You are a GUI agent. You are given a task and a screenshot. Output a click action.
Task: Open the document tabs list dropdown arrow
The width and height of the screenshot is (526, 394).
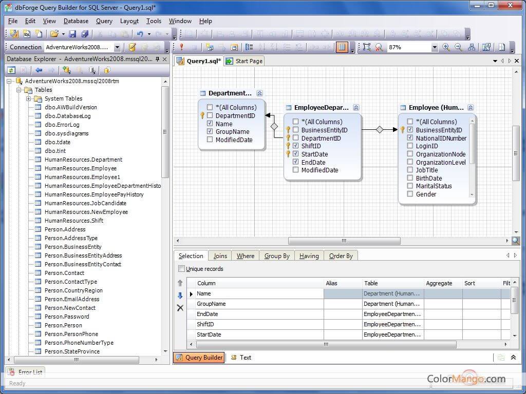tap(495, 61)
